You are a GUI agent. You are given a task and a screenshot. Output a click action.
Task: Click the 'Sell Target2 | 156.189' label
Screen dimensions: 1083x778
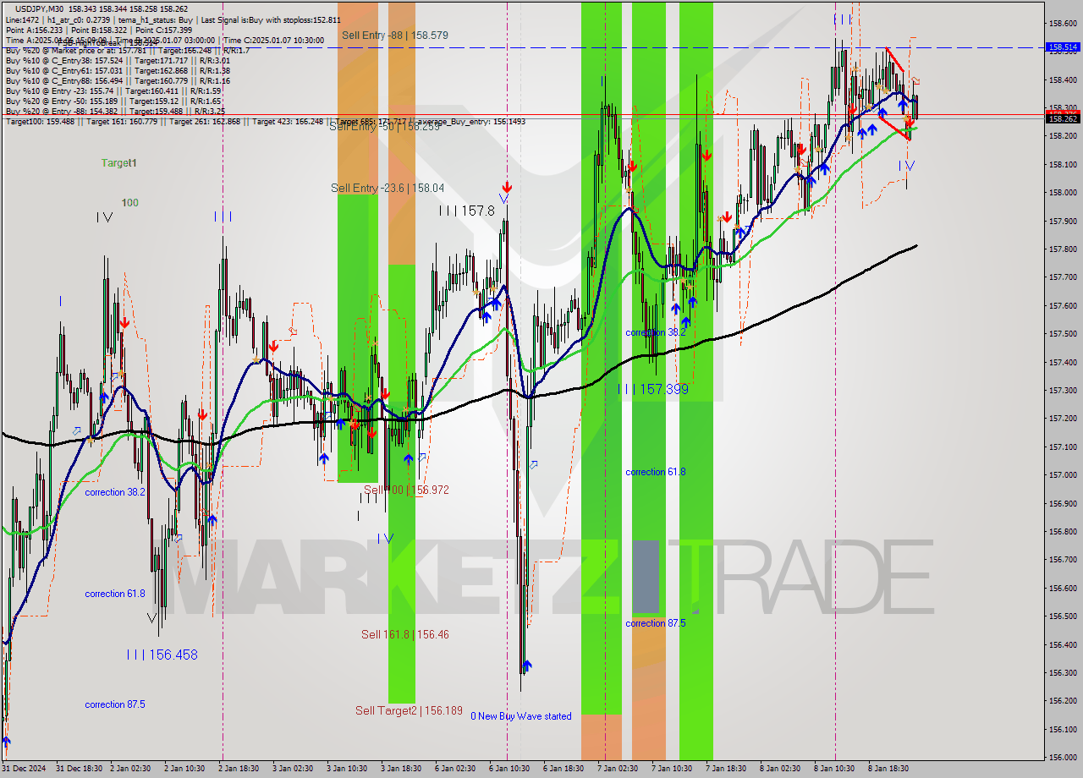pos(409,711)
